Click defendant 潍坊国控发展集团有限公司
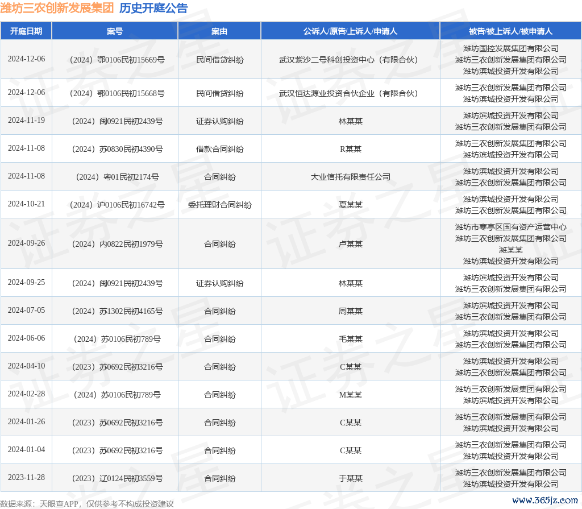This screenshot has height=509, width=582. (x=511, y=48)
